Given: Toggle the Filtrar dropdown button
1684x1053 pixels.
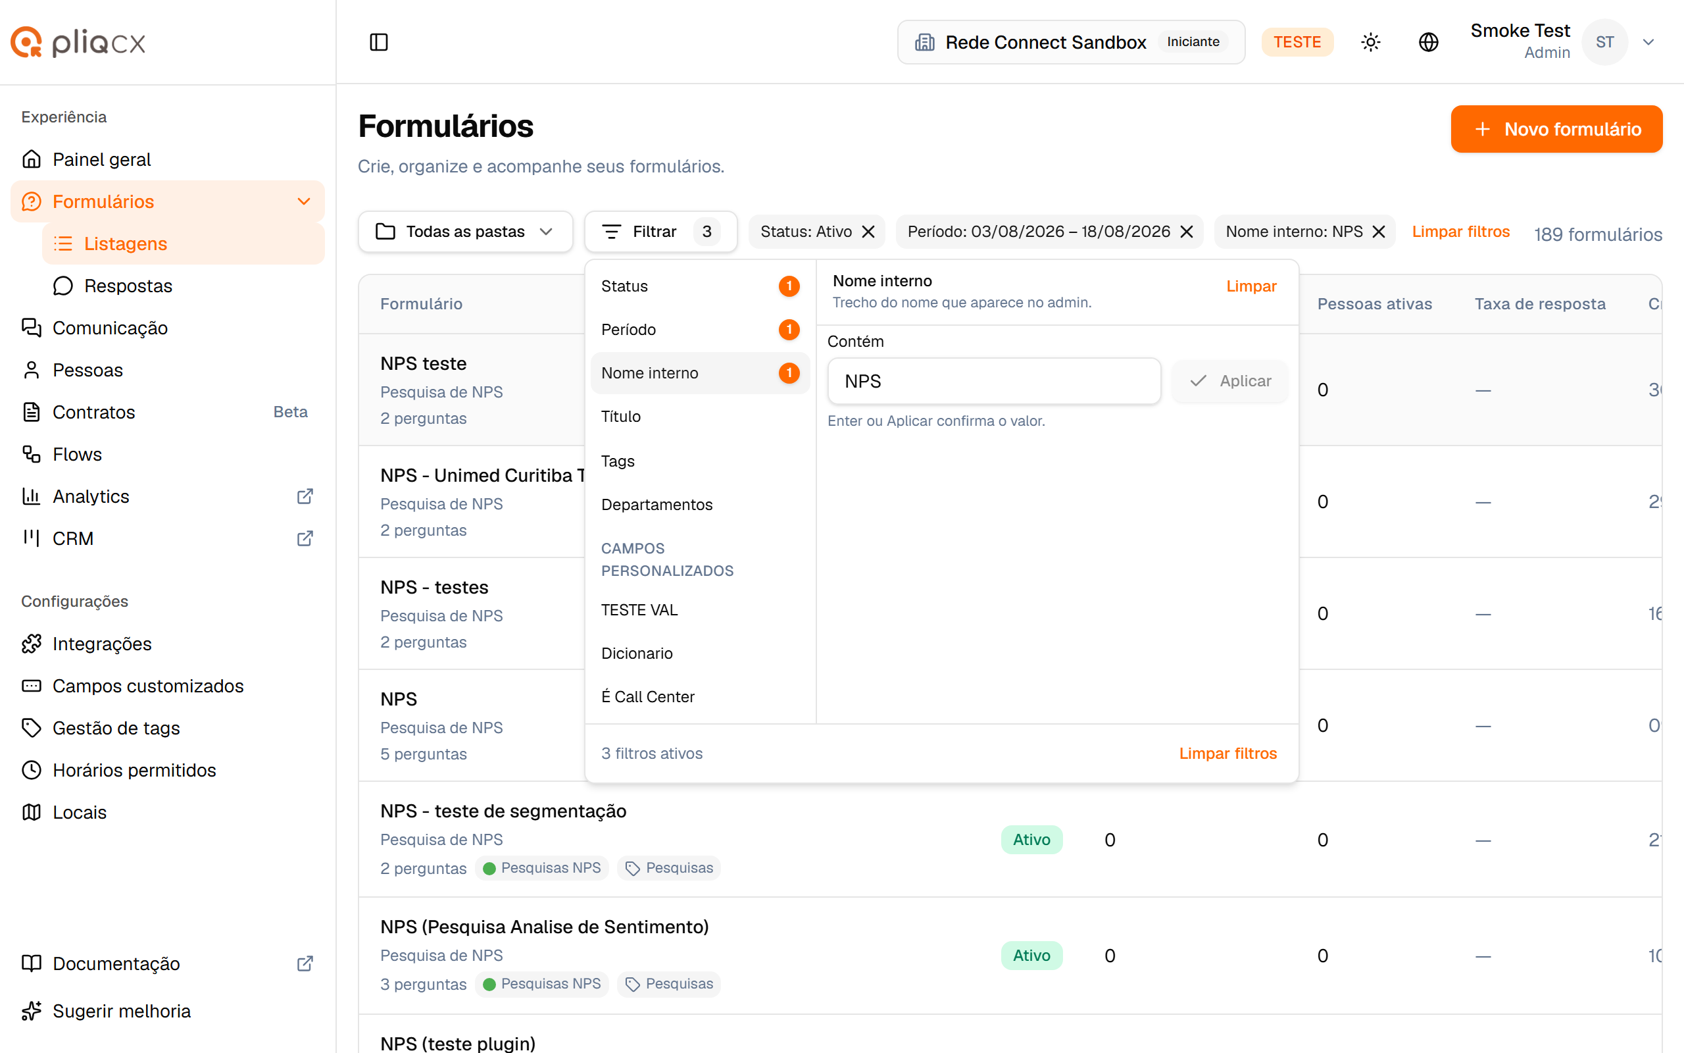Looking at the screenshot, I should (x=660, y=231).
